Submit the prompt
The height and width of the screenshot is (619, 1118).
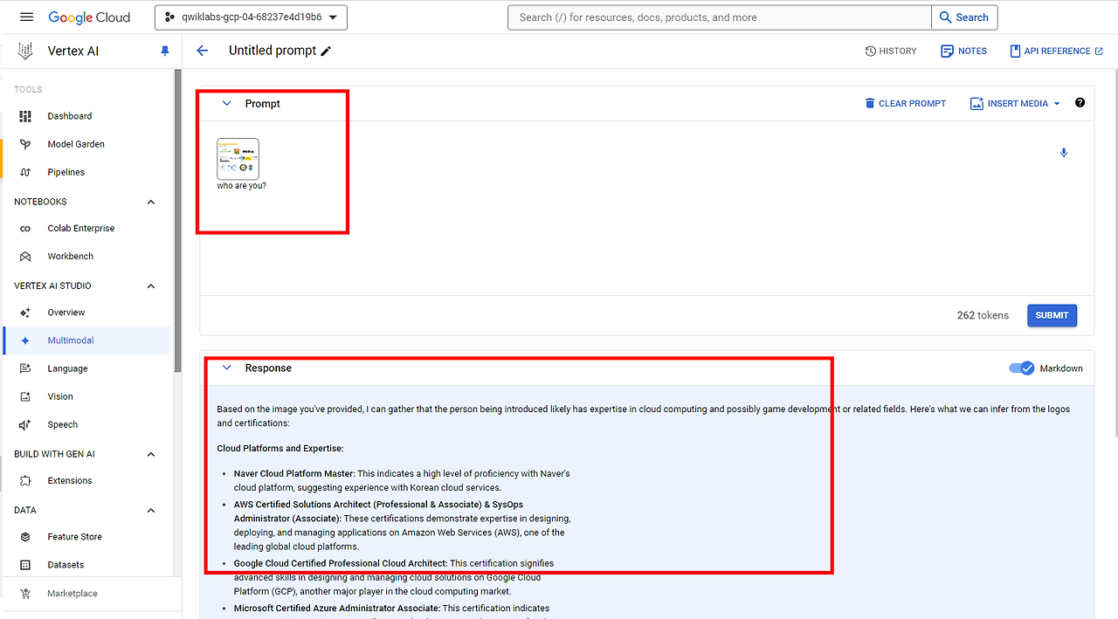tap(1052, 315)
